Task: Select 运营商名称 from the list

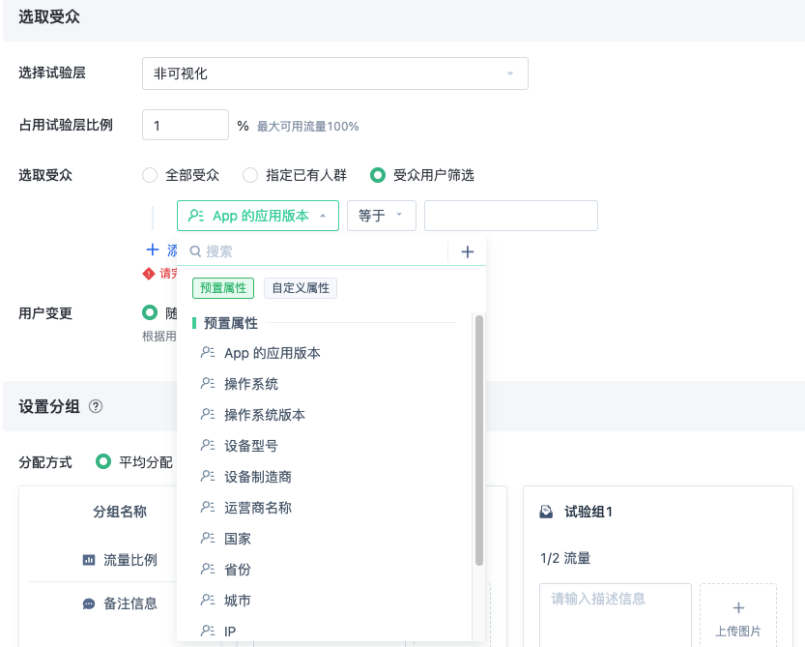Action: pyautogui.click(x=258, y=508)
